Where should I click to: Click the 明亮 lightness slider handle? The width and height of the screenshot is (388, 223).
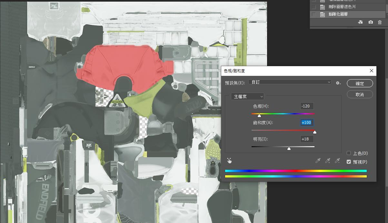tap(289, 148)
